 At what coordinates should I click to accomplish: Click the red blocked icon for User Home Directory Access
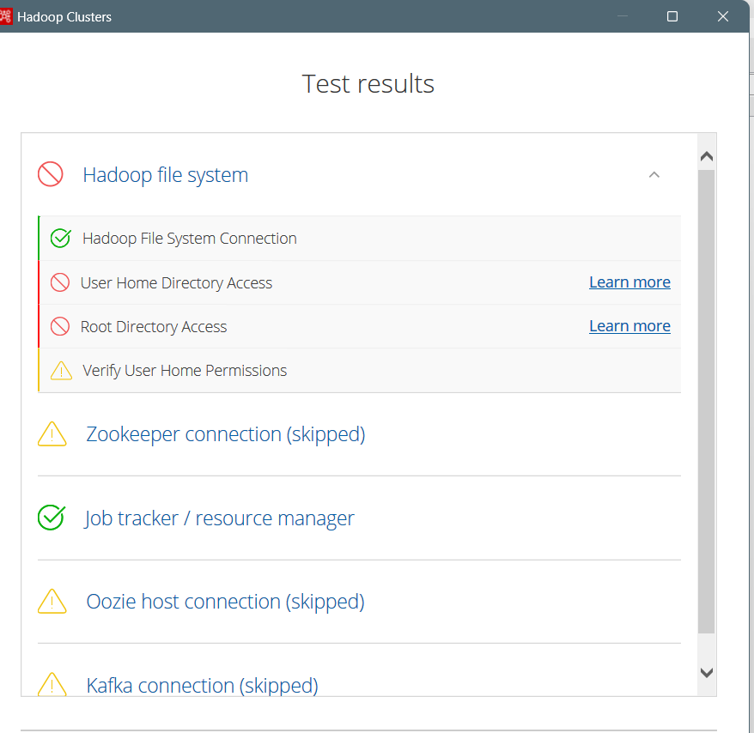coord(60,282)
